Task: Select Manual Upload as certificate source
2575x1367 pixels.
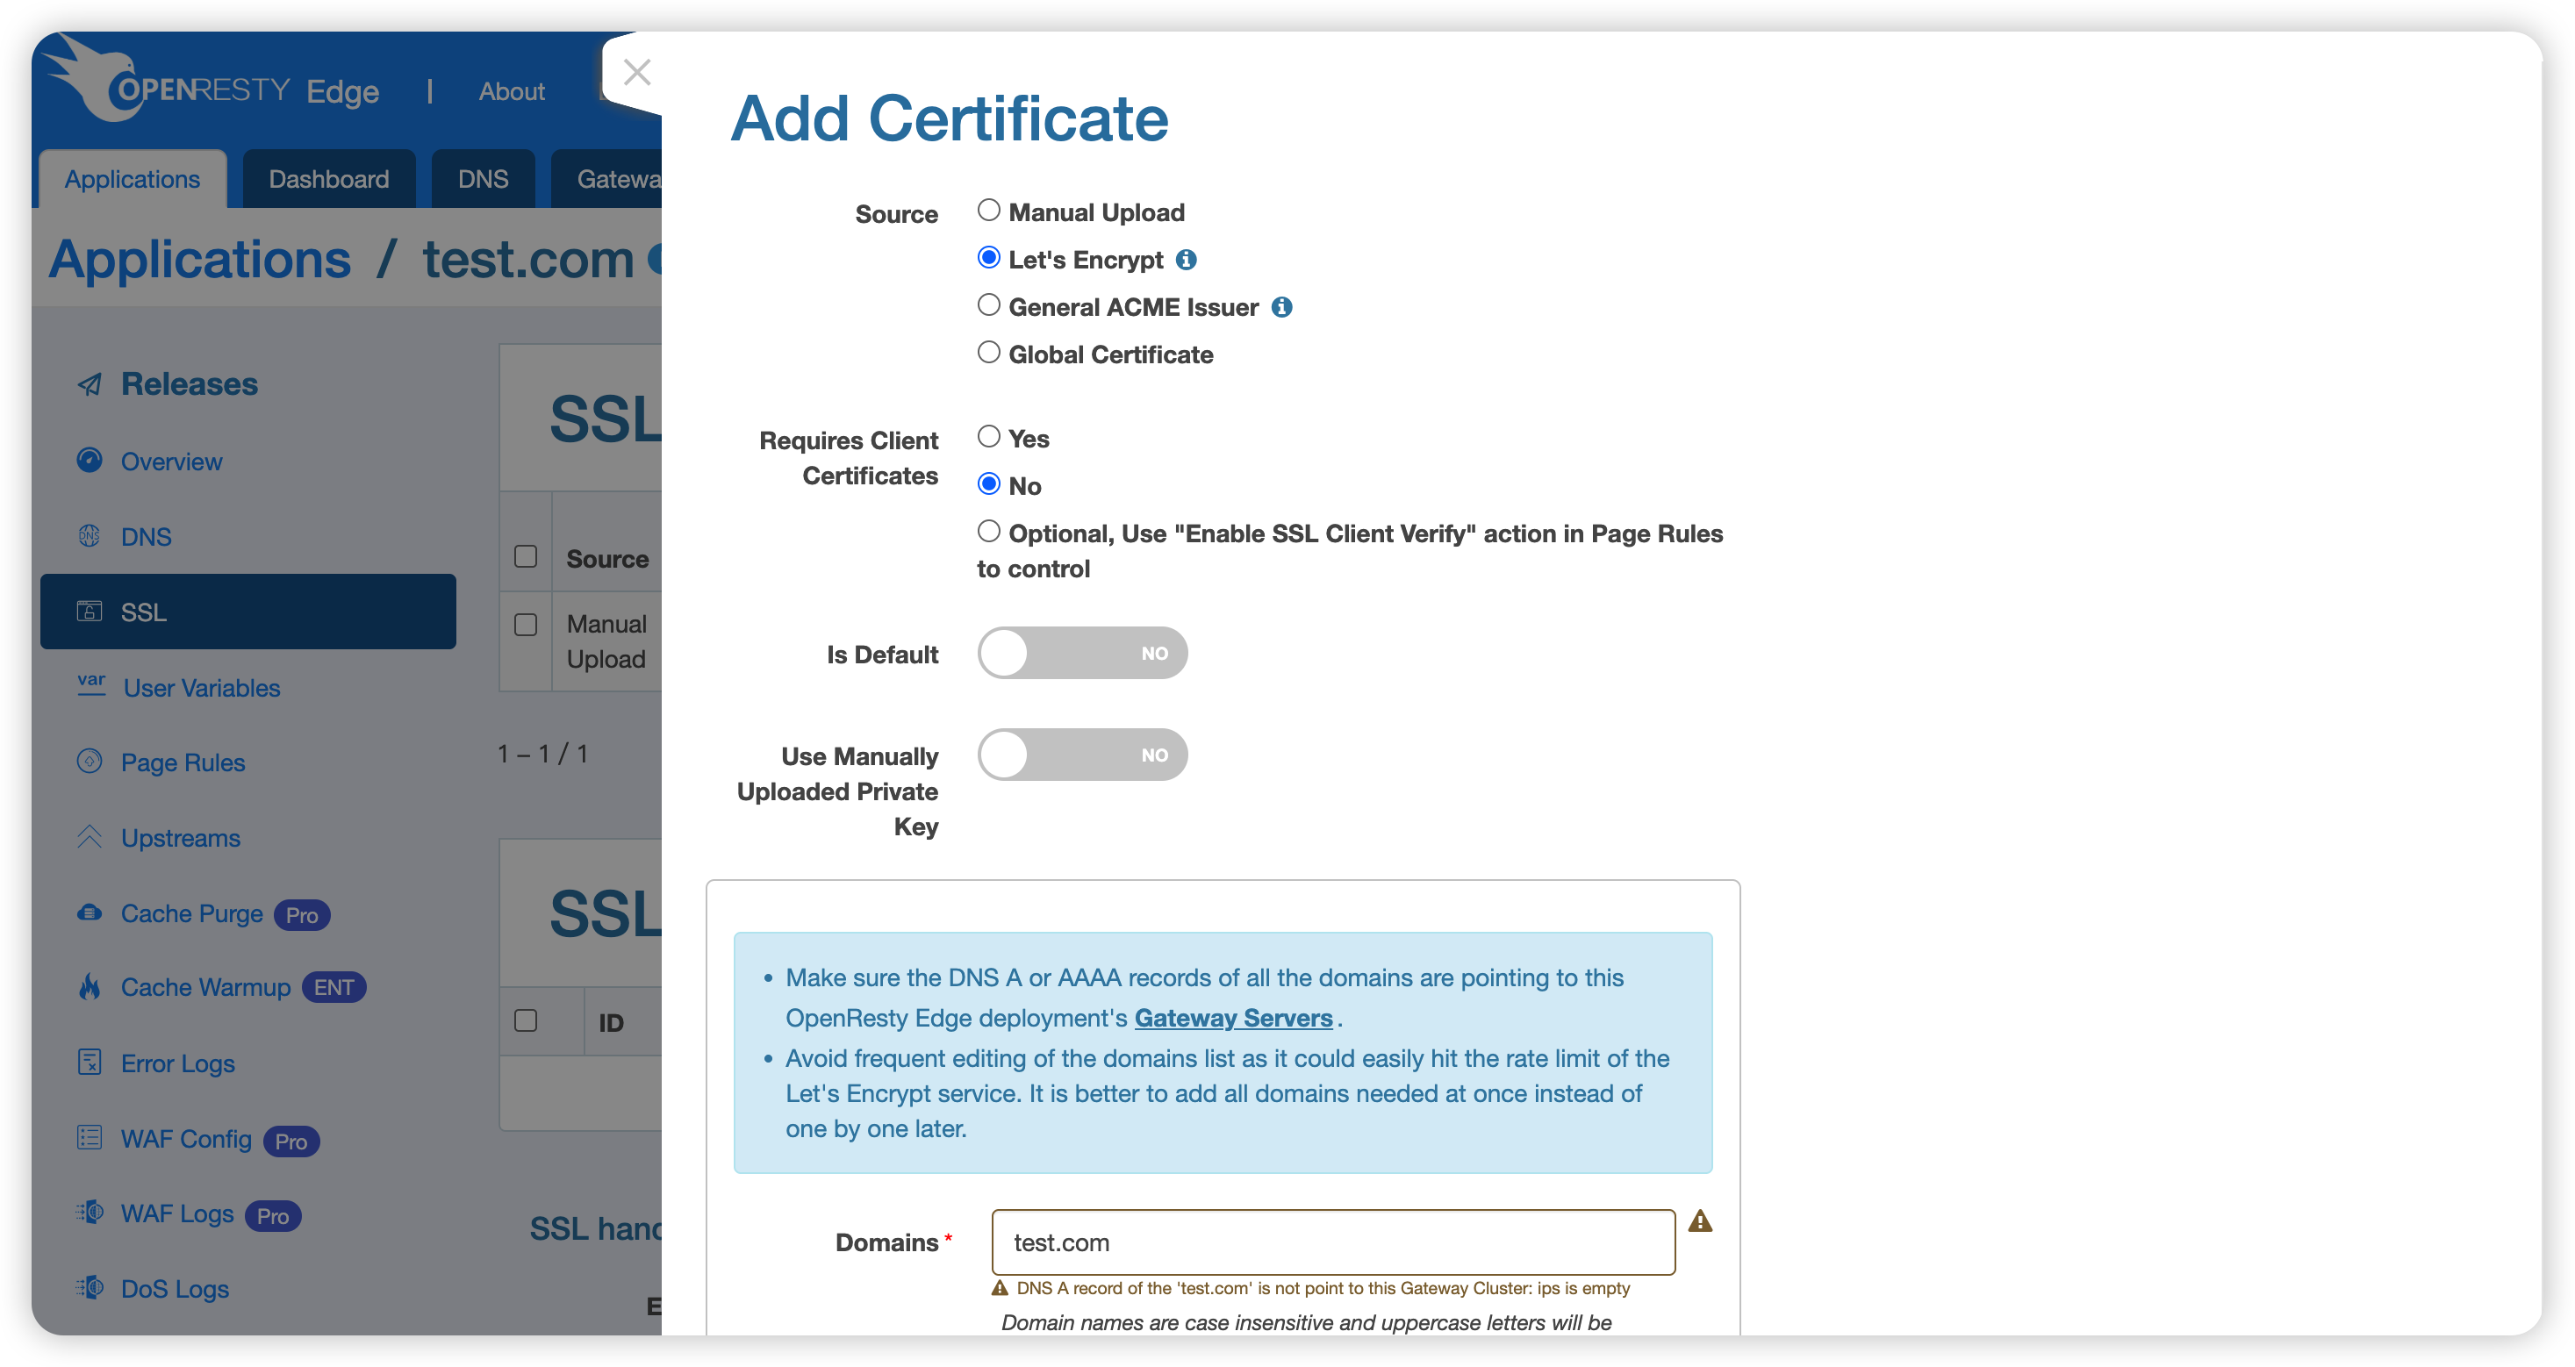Action: [988, 211]
